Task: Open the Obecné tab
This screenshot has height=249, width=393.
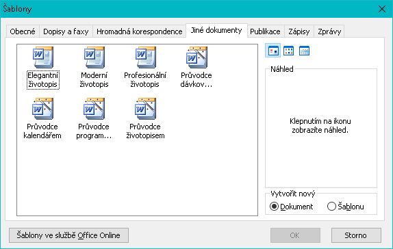Action: click(23, 31)
